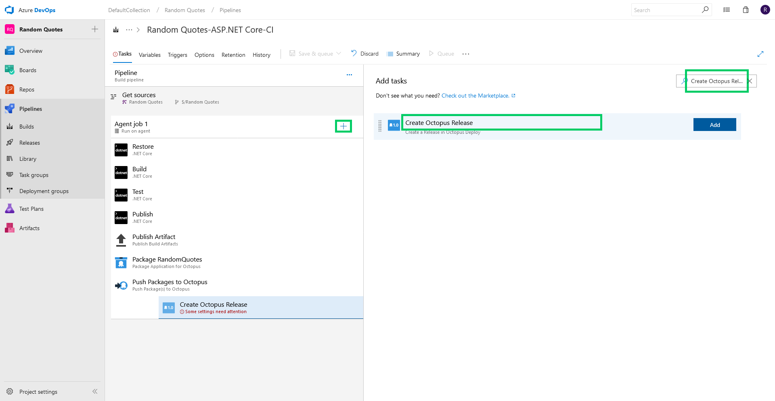Open toolbar more actions ellipsis
This screenshot has width=775, height=401.
[x=466, y=54]
